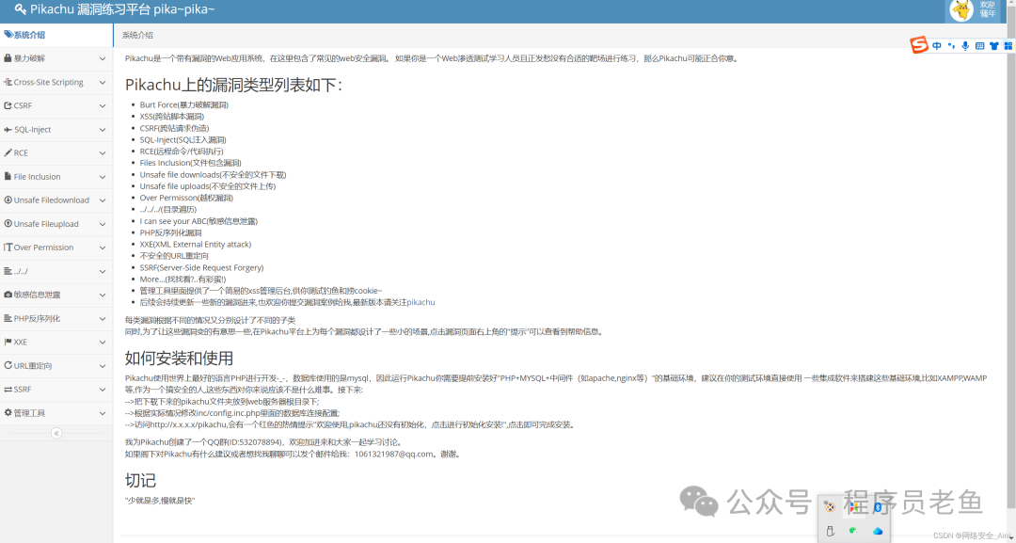
Task: Click the plane icon beside SQL-Inject
Action: click(8, 130)
